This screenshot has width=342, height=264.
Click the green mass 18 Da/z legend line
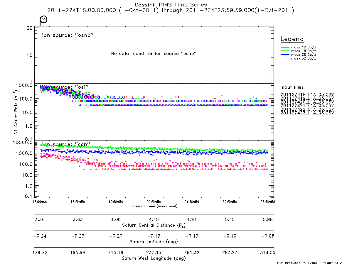[285, 51]
